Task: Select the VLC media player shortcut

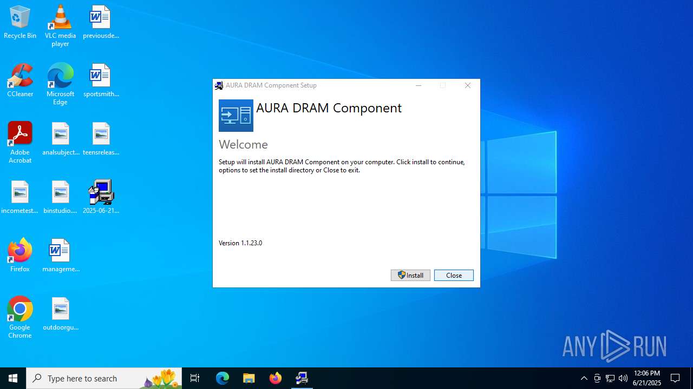Action: tap(60, 26)
